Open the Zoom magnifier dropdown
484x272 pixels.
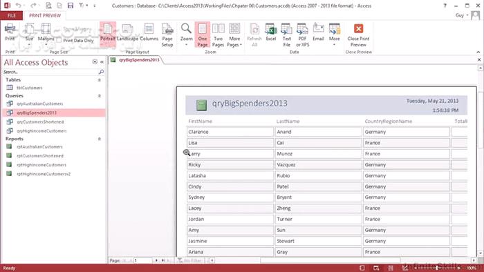coord(186,35)
